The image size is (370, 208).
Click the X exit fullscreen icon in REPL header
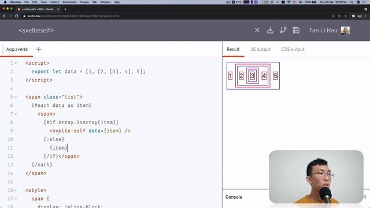tap(257, 30)
